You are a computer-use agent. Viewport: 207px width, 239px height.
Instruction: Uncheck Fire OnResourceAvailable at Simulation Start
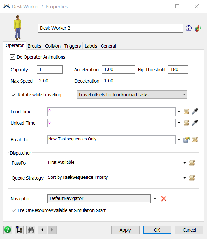point(14,210)
